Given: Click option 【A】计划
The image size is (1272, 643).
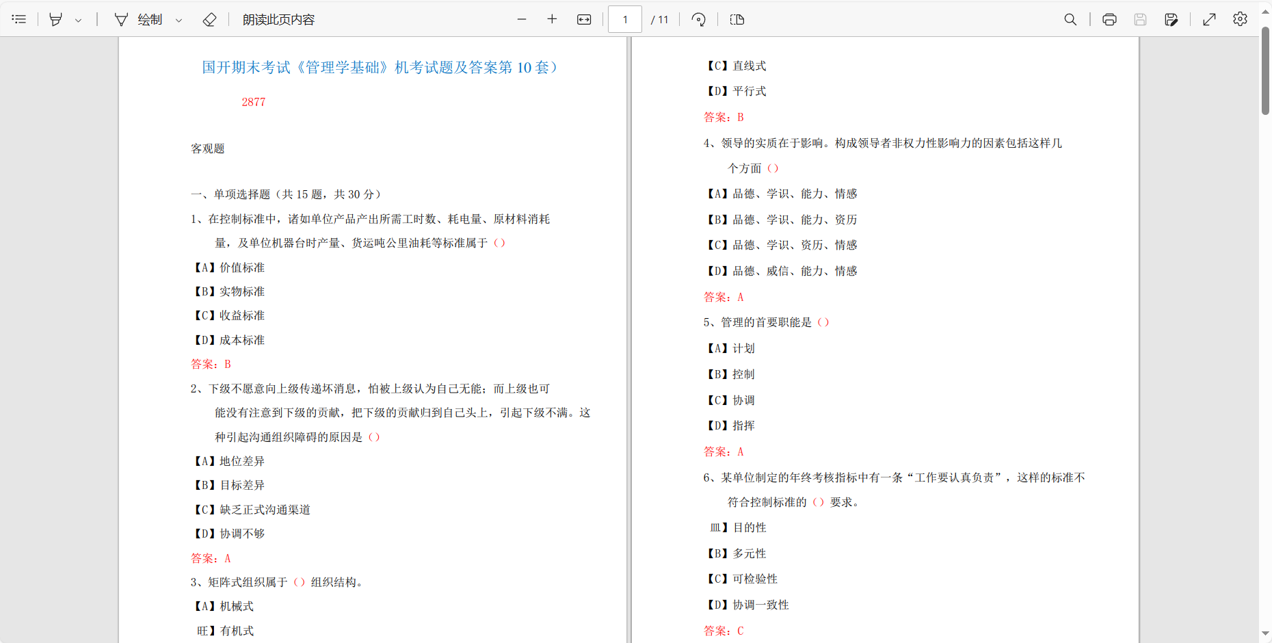Looking at the screenshot, I should coord(730,348).
